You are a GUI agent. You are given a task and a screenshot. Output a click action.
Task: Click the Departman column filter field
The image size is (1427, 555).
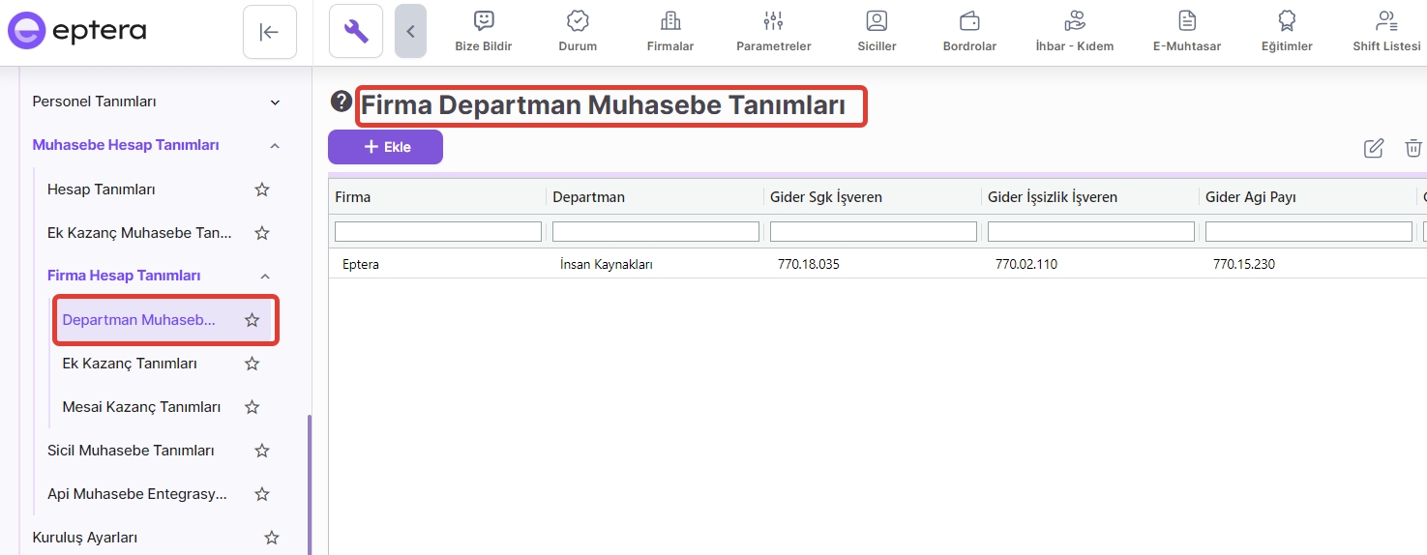[x=655, y=232]
